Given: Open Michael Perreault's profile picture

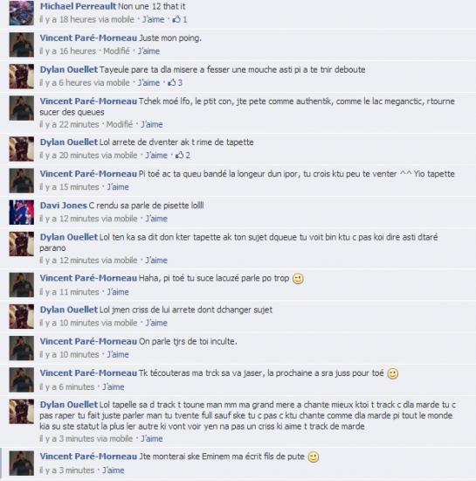Looking at the screenshot, I should 22,13.
